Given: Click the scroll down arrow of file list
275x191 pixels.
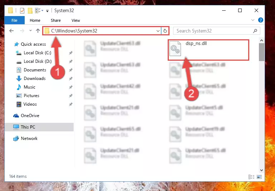Looking at the screenshot, I should [x=261, y=170].
